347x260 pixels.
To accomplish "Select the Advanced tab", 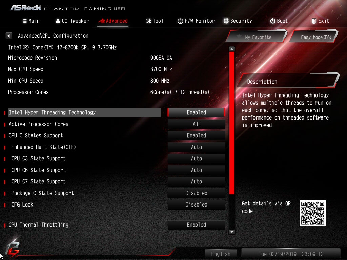I will coord(113,21).
